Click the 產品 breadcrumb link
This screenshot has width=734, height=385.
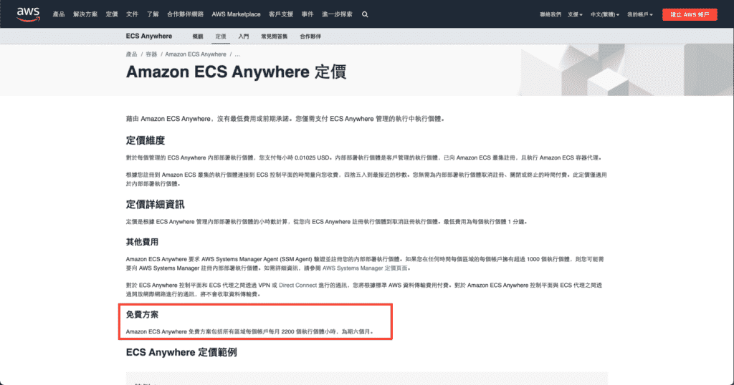tap(132, 54)
